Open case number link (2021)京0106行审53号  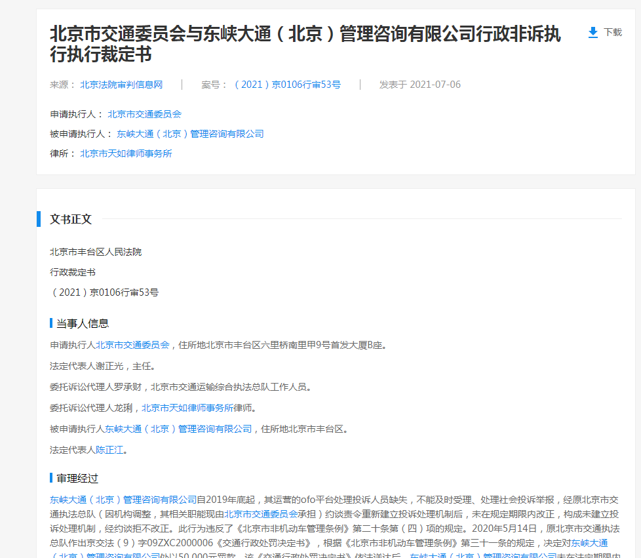[287, 85]
